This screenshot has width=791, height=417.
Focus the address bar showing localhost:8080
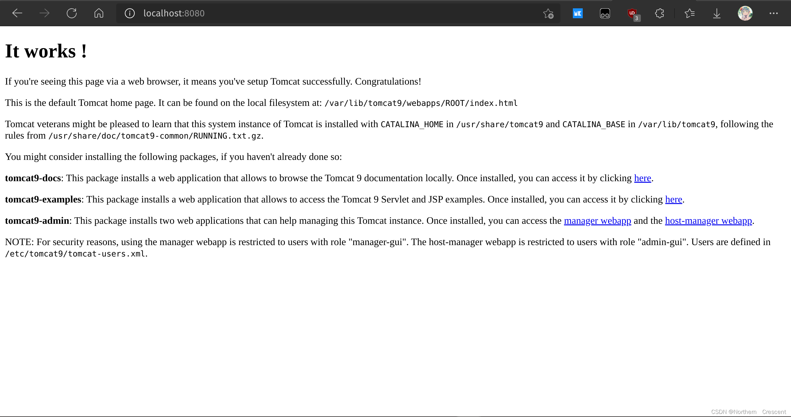point(174,13)
